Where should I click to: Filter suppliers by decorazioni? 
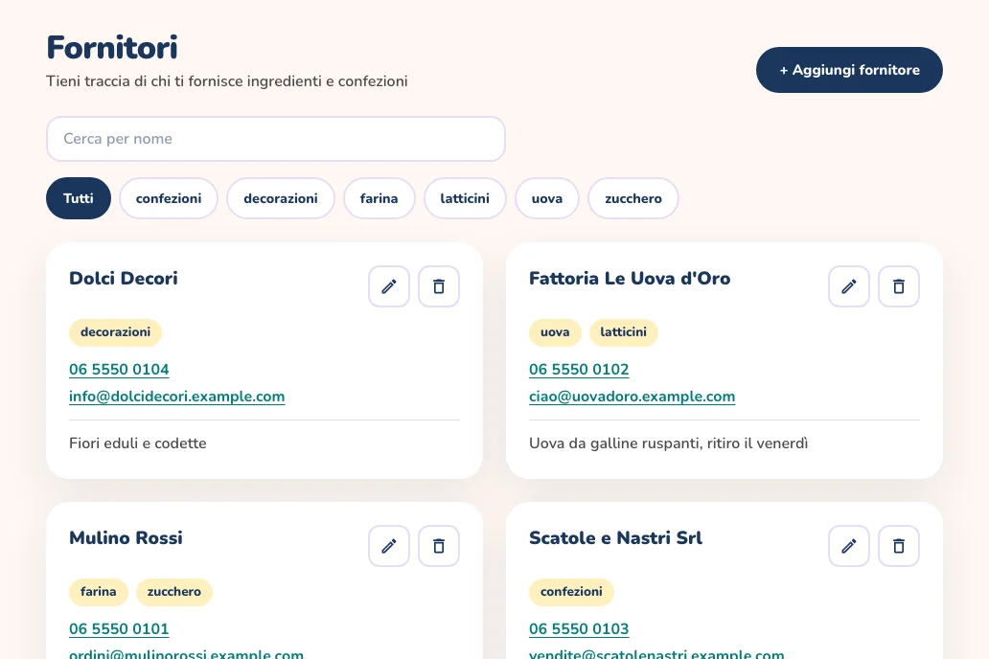pos(281,198)
